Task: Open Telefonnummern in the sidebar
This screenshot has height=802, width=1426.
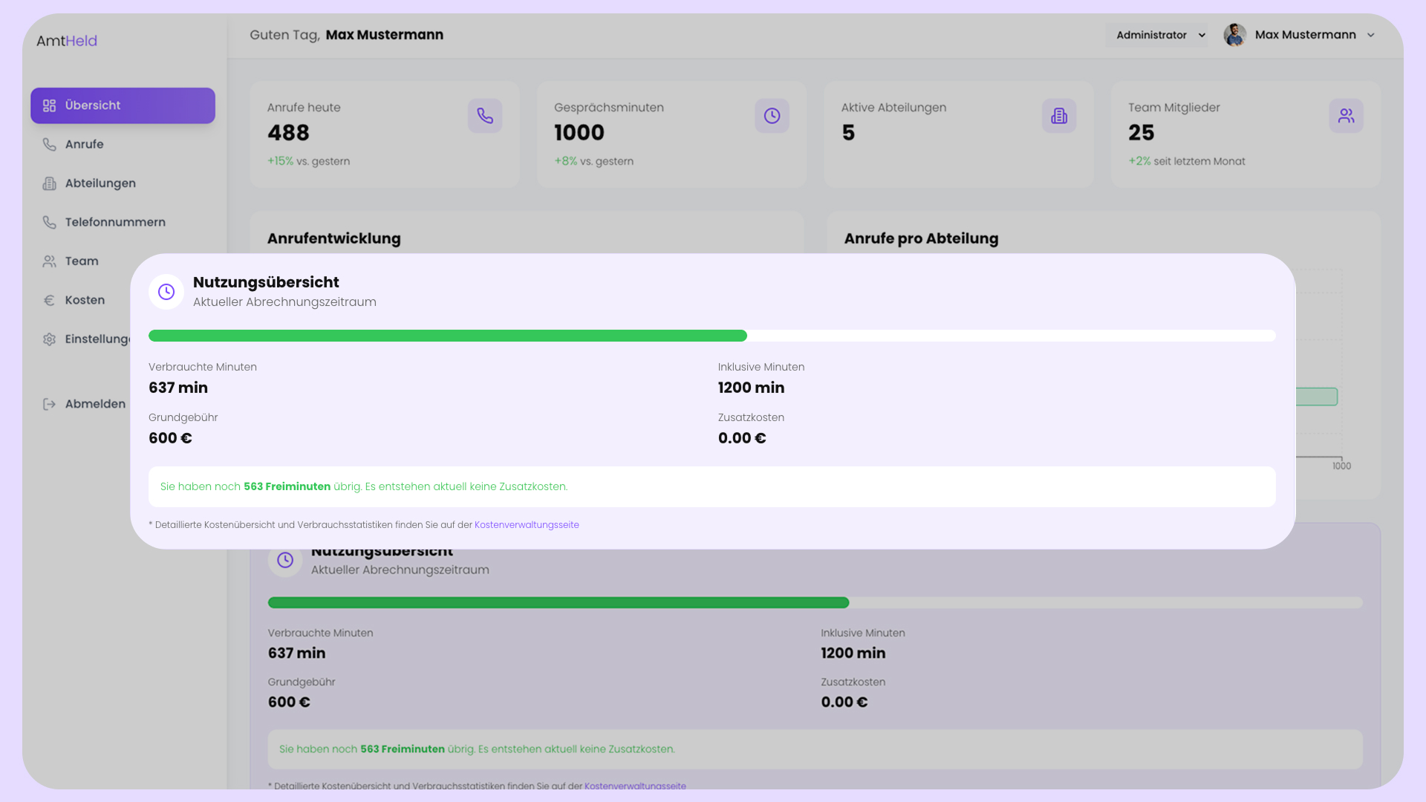Action: click(x=114, y=222)
